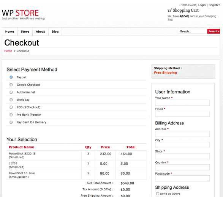Image resolution: width=223 pixels, height=197 pixels.
Task: Choose Pre Bank Transfer option
Action: point(11,115)
